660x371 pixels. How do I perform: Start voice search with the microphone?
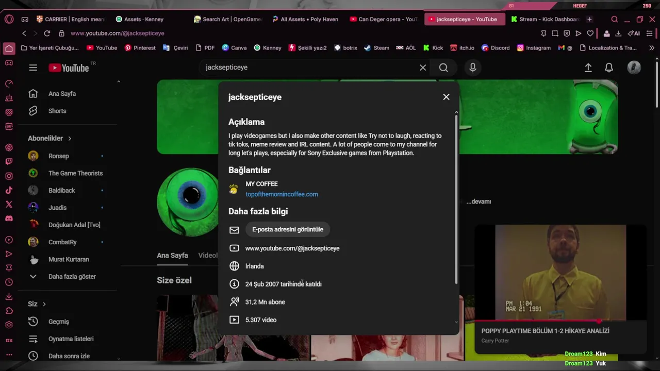[472, 68]
